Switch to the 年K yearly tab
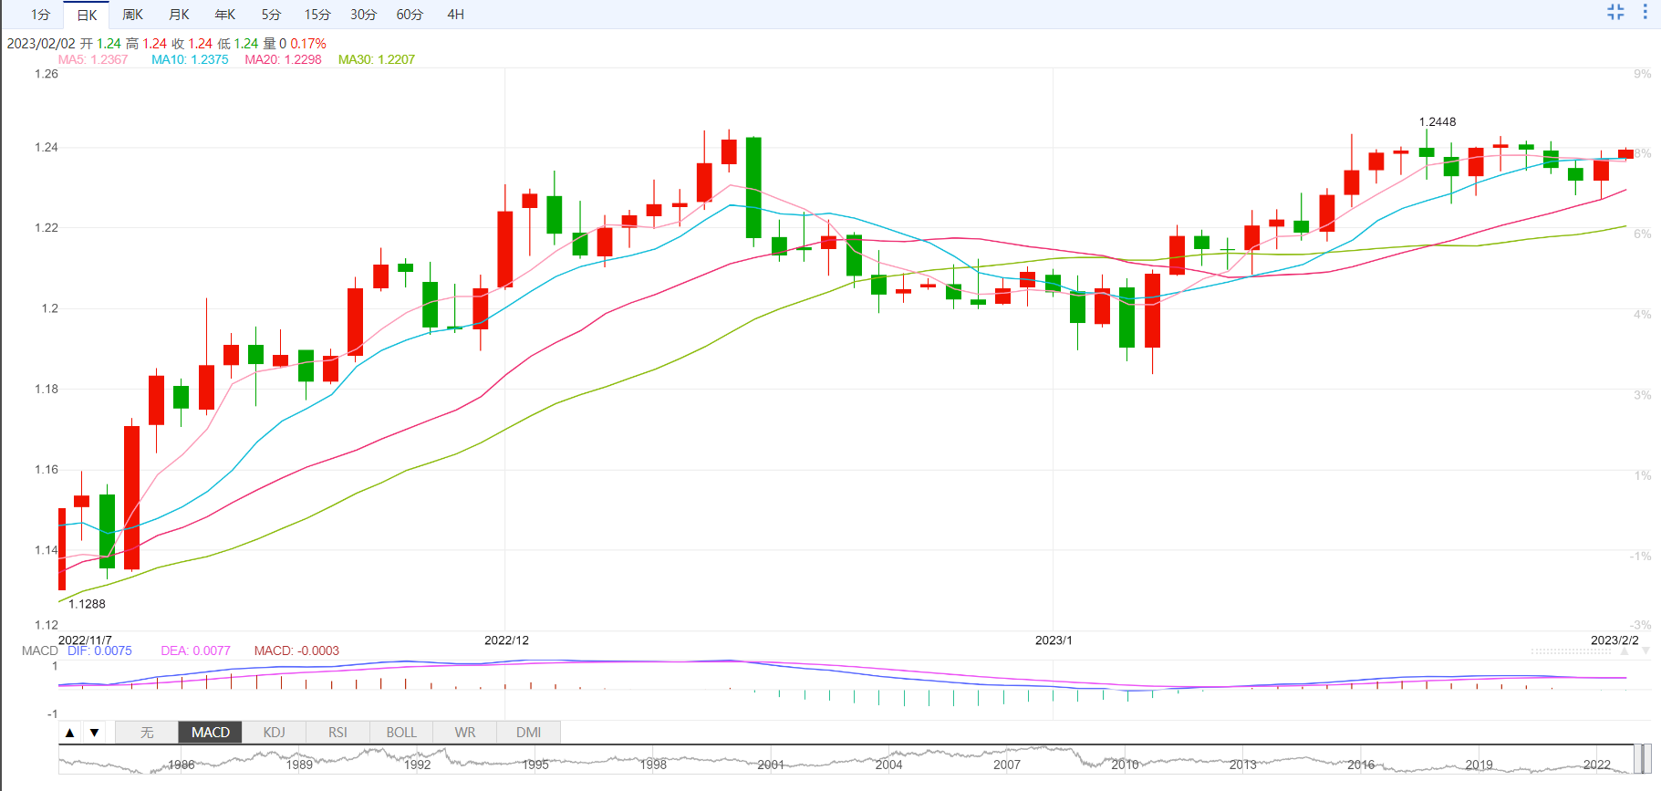1661x791 pixels. click(224, 15)
